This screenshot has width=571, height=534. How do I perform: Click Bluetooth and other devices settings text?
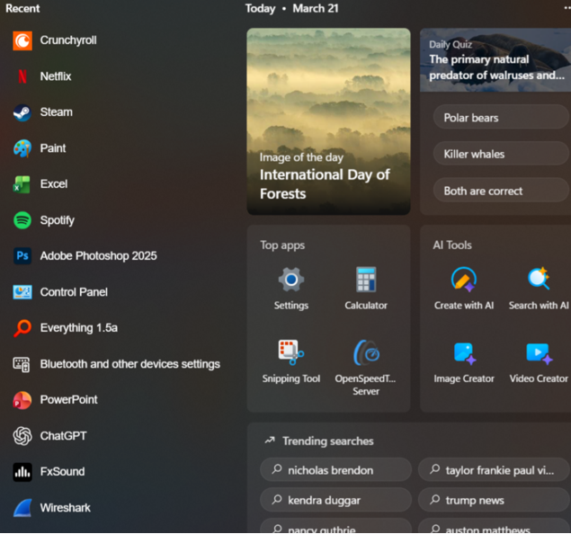click(x=130, y=364)
